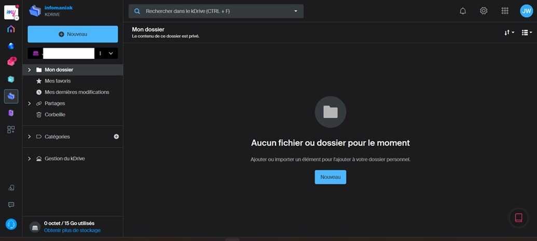
Task: Open the chat feedback icon in left rail
Action: [11, 205]
